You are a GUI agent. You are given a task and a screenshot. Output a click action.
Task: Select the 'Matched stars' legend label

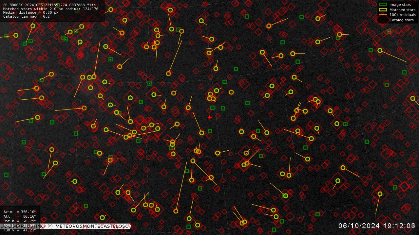point(402,10)
